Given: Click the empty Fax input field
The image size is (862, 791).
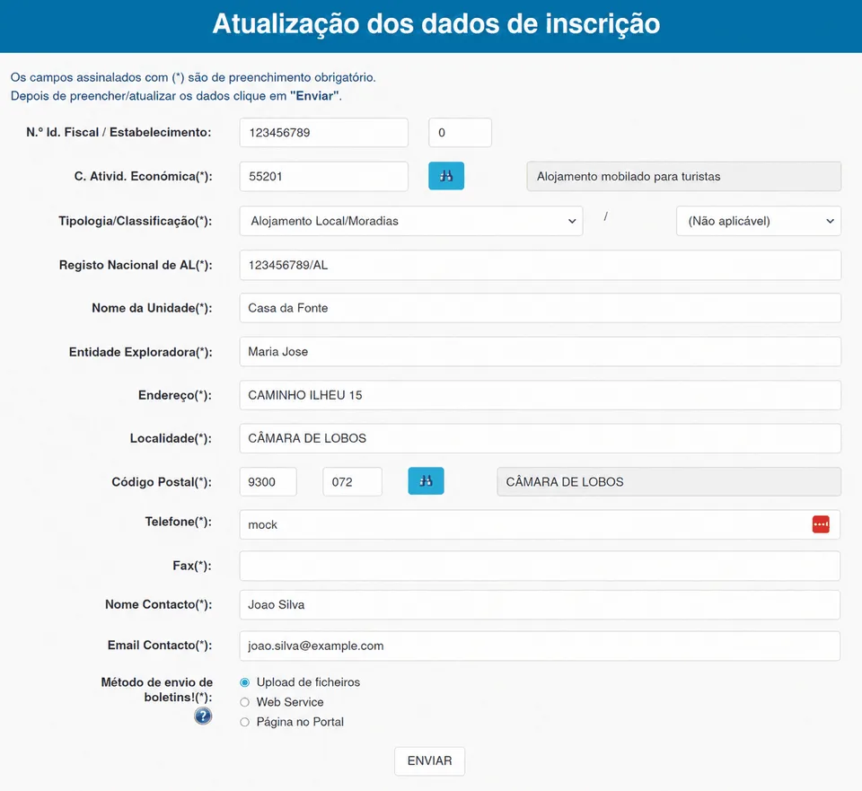Looking at the screenshot, I should (540, 566).
